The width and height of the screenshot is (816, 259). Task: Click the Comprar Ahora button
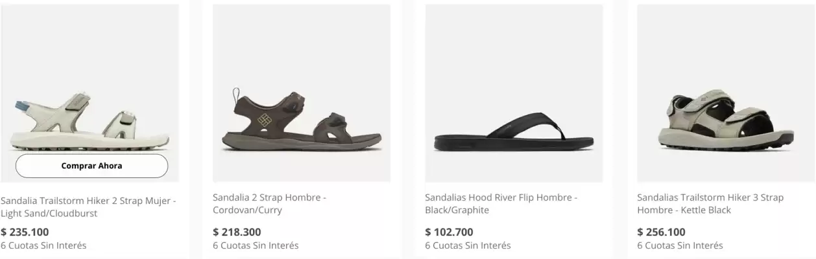(91, 166)
